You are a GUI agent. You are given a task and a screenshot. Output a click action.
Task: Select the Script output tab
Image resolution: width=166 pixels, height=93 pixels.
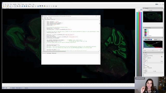coord(44,53)
